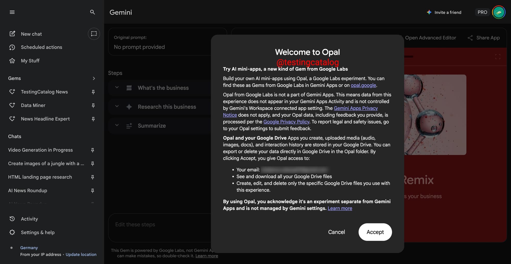This screenshot has height=264, width=511.
Task: Open the account profile avatar
Action: pos(498,12)
